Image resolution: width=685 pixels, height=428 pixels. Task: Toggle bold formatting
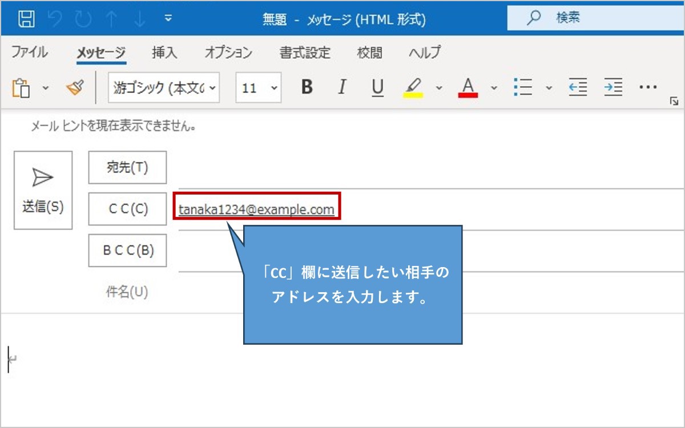coord(307,87)
